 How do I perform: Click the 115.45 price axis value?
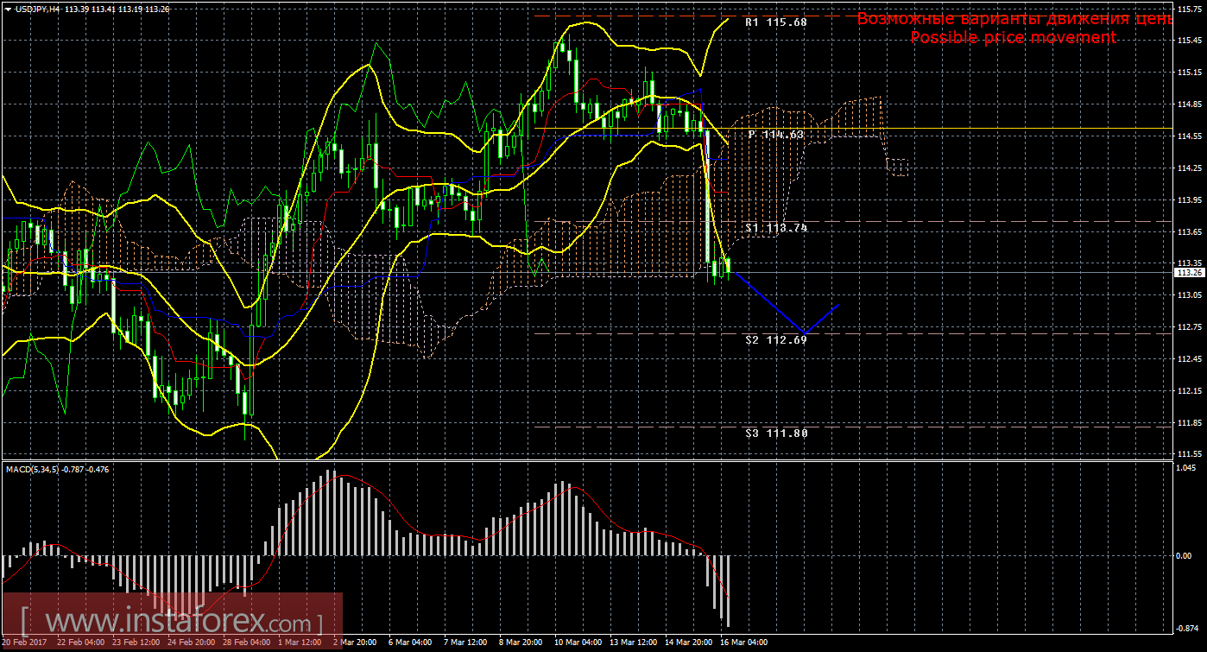(1190, 41)
